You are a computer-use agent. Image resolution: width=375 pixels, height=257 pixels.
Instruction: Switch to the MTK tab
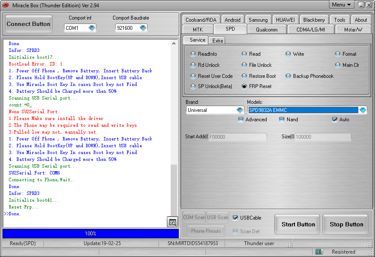pyautogui.click(x=198, y=30)
